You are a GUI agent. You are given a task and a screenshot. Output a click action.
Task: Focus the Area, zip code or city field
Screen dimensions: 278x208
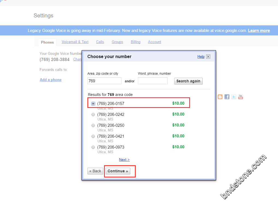(x=104, y=81)
